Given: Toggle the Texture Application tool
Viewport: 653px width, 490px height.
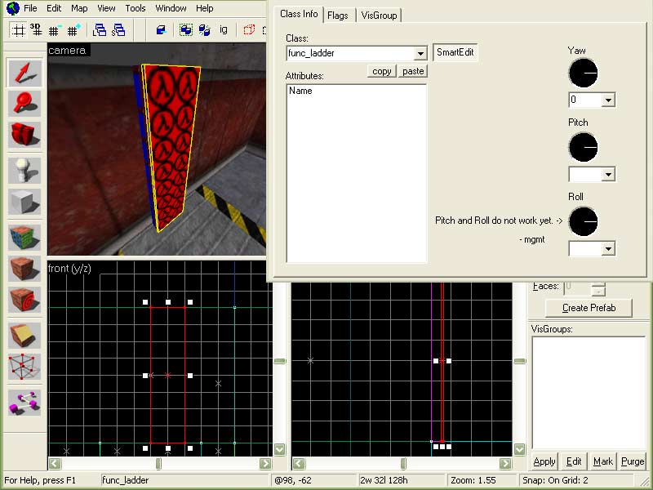Looking at the screenshot, I should click(24, 238).
